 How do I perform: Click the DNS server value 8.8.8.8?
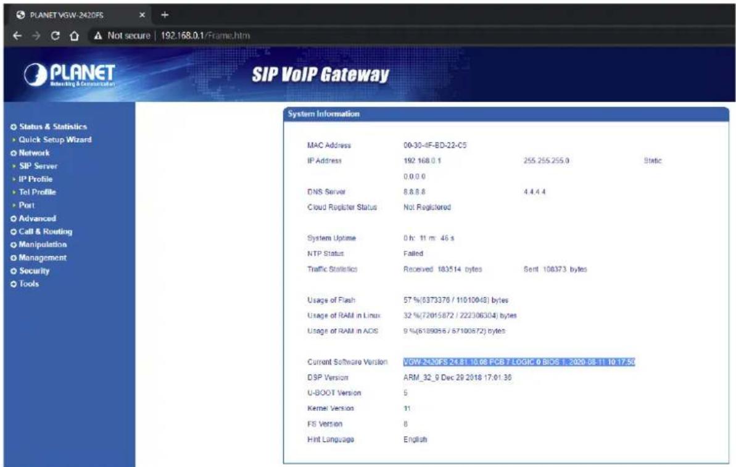(x=415, y=192)
